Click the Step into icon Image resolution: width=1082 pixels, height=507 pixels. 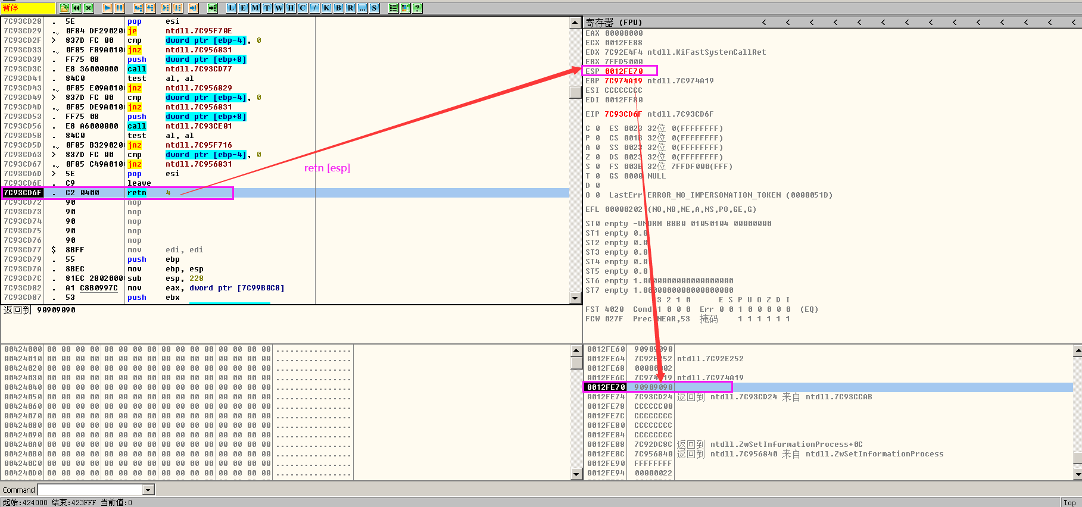(x=138, y=8)
